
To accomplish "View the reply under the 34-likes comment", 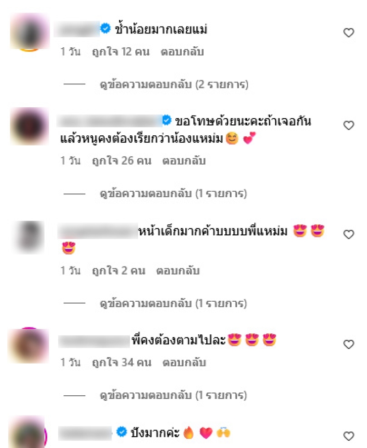I will (x=173, y=395).
